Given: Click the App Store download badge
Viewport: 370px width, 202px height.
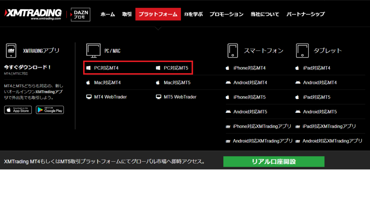Looking at the screenshot, I should pyautogui.click(x=18, y=110).
